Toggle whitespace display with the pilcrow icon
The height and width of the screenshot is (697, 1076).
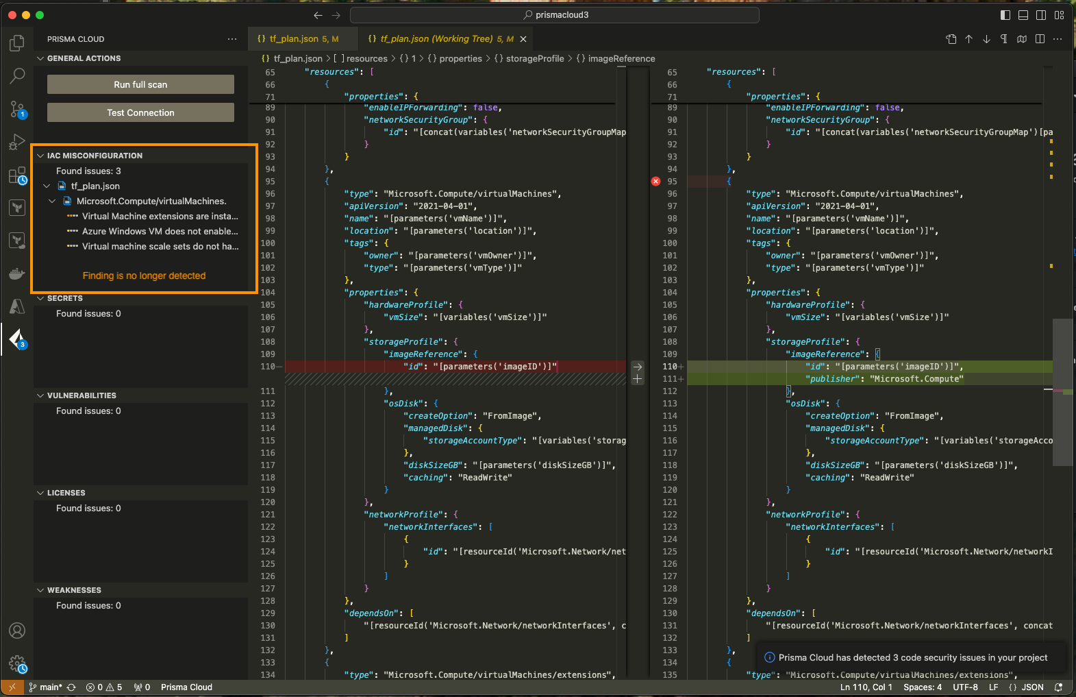(x=1003, y=39)
